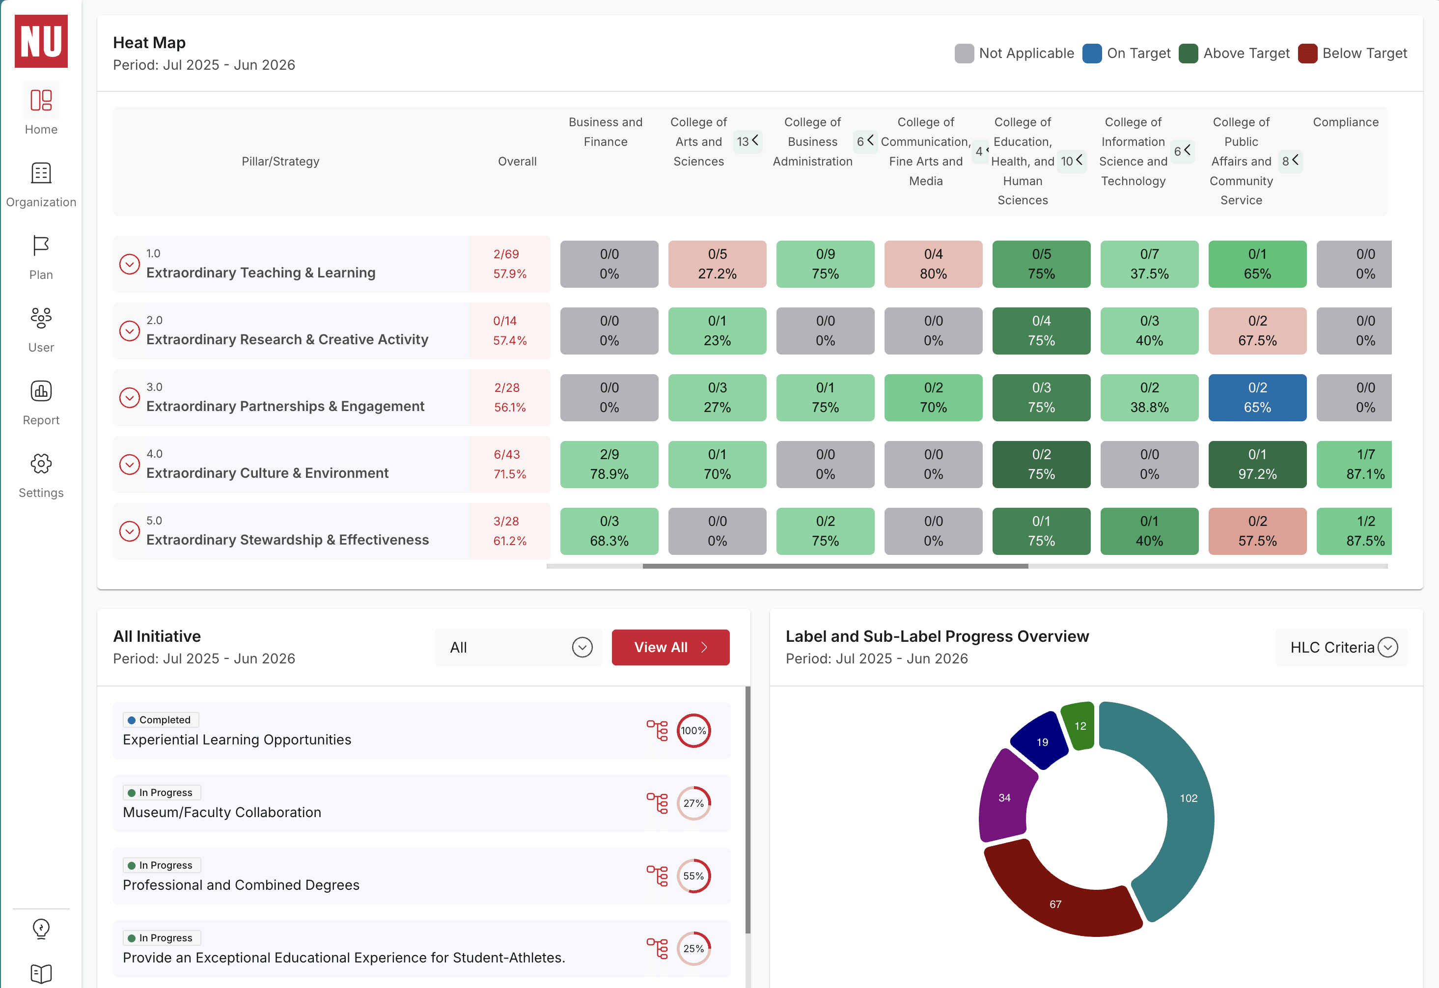Expand Extraordinary Culture & Environment row
Screen dimensions: 1439x988
129,464
